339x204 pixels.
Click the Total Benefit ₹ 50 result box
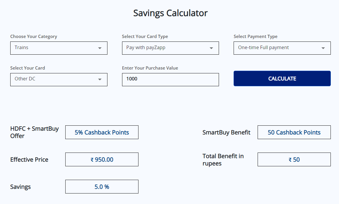(294, 160)
